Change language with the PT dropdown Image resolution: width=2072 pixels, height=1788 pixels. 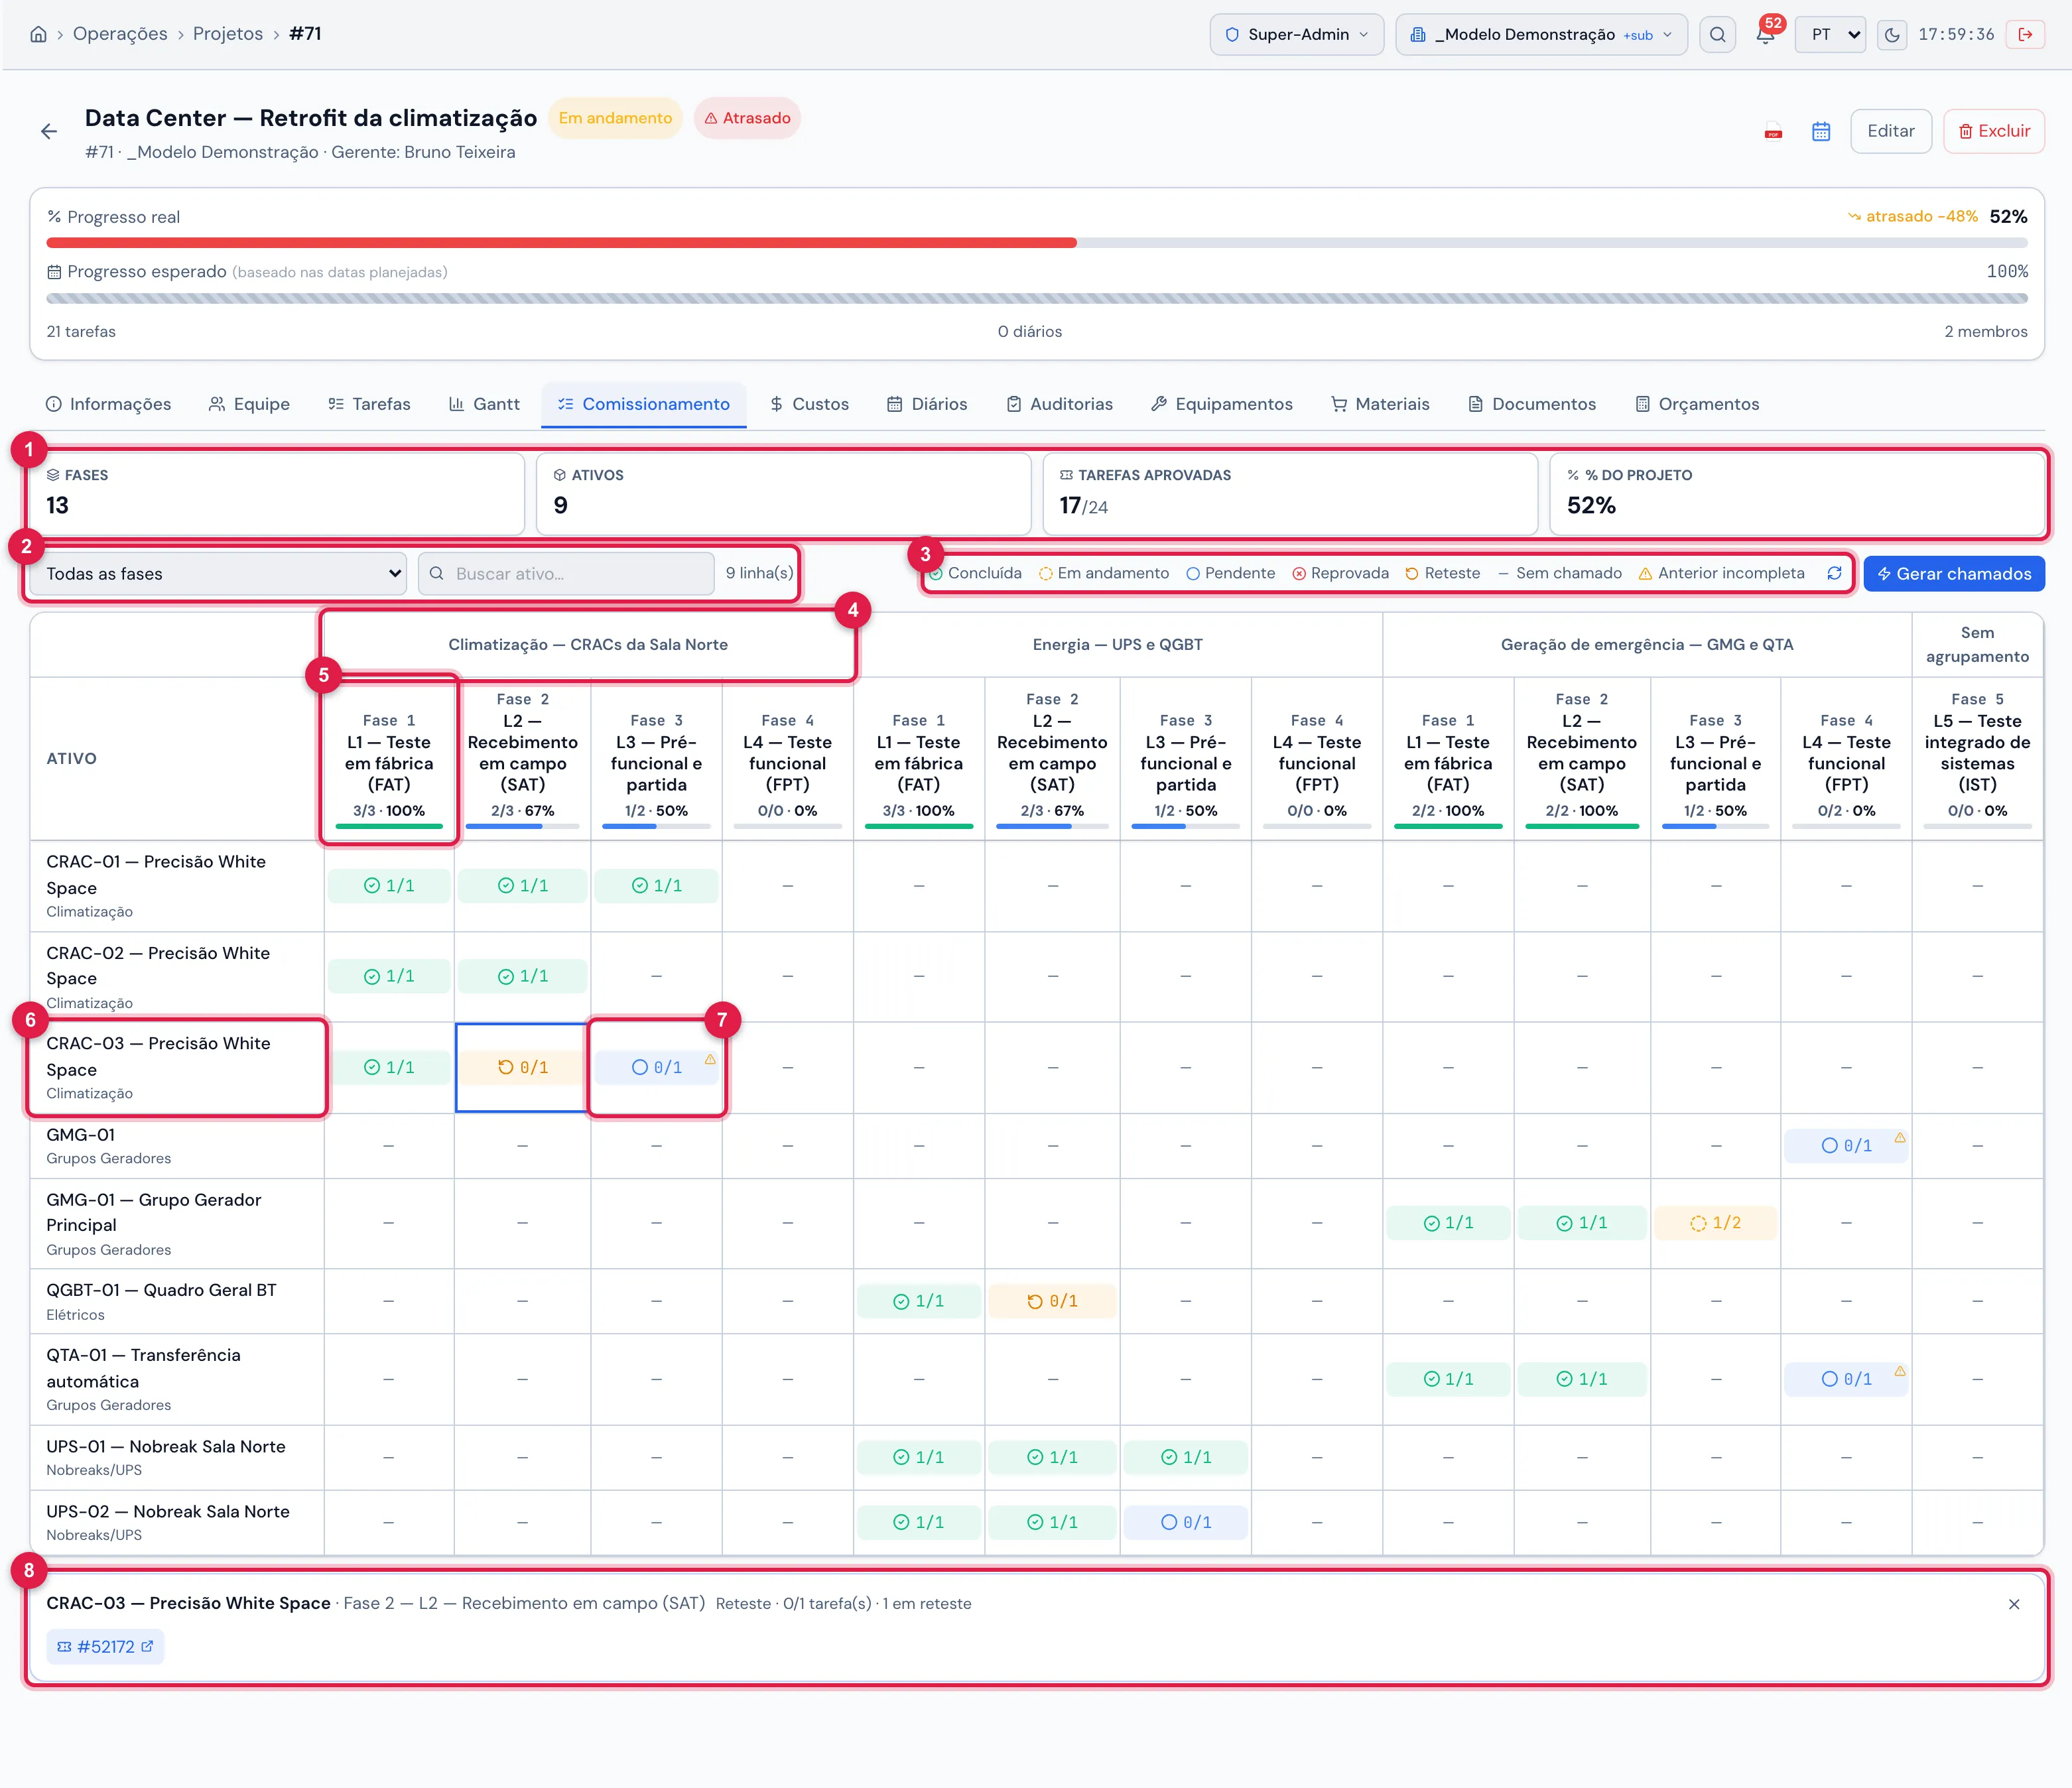(1830, 34)
